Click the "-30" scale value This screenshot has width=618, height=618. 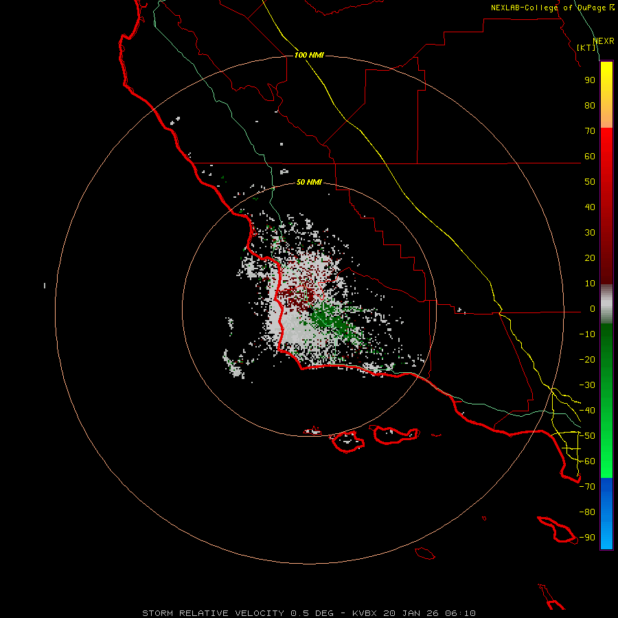pos(587,385)
